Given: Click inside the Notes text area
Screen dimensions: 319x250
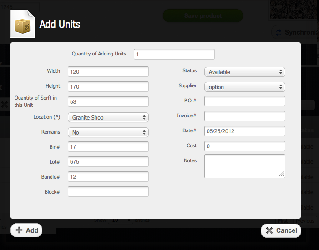Looking at the screenshot, I should click(244, 166).
